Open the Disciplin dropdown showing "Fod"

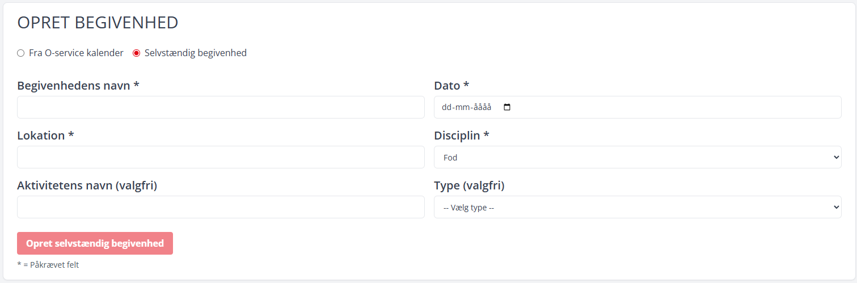point(637,157)
